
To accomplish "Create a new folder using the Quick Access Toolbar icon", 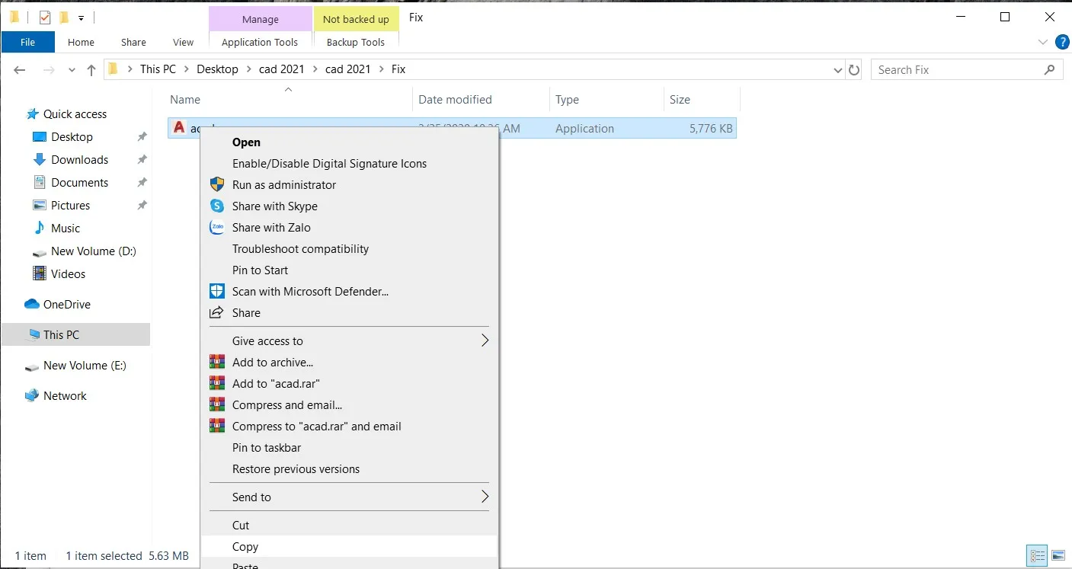I will 64,17.
